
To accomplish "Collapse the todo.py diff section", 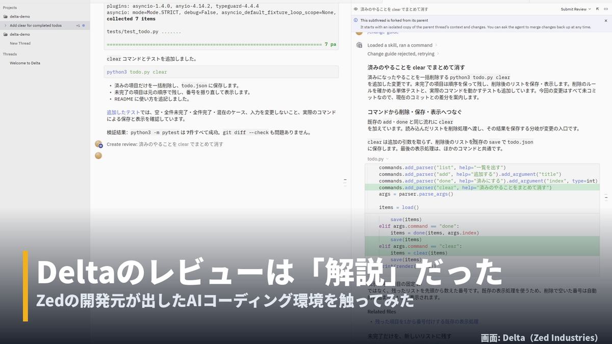I will [378, 159].
